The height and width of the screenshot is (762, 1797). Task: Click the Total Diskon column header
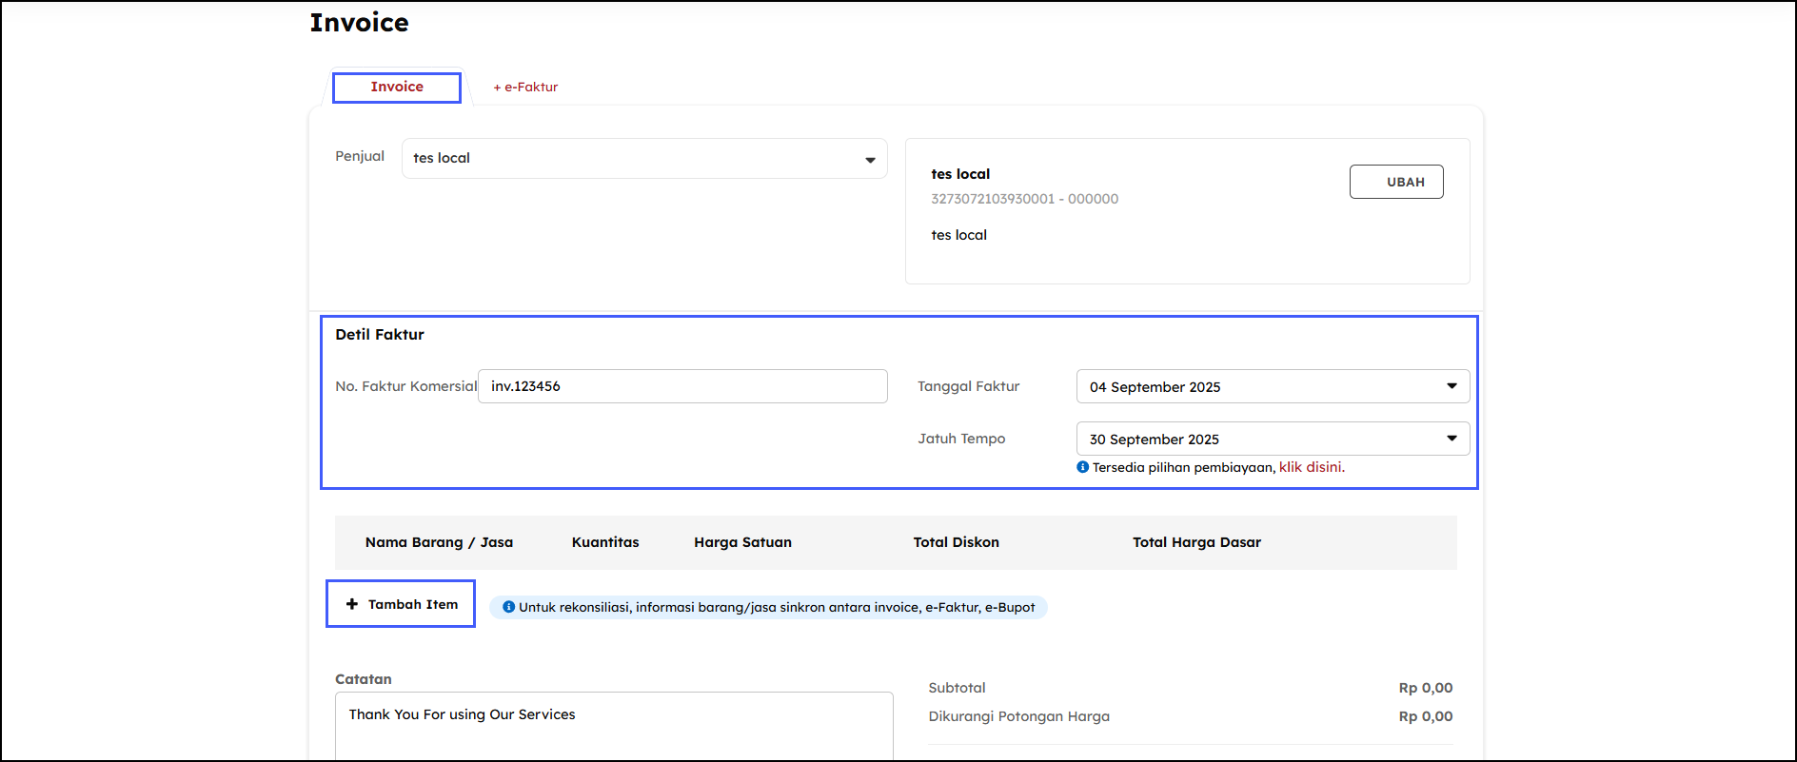(x=956, y=542)
